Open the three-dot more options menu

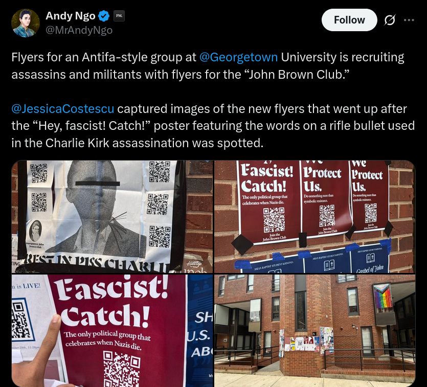[x=409, y=20]
